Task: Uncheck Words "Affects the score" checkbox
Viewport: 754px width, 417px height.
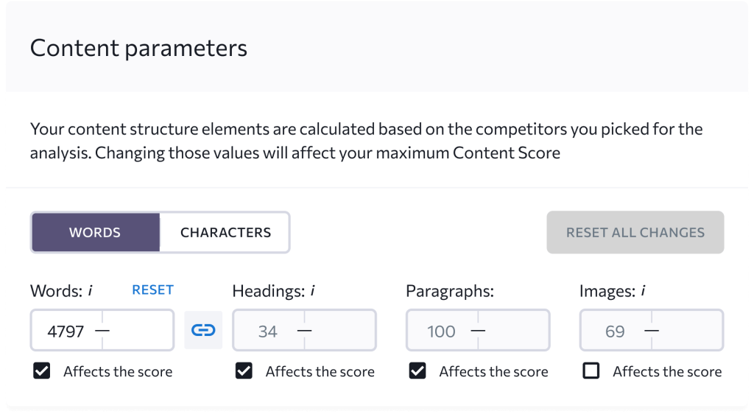Action: (x=42, y=371)
